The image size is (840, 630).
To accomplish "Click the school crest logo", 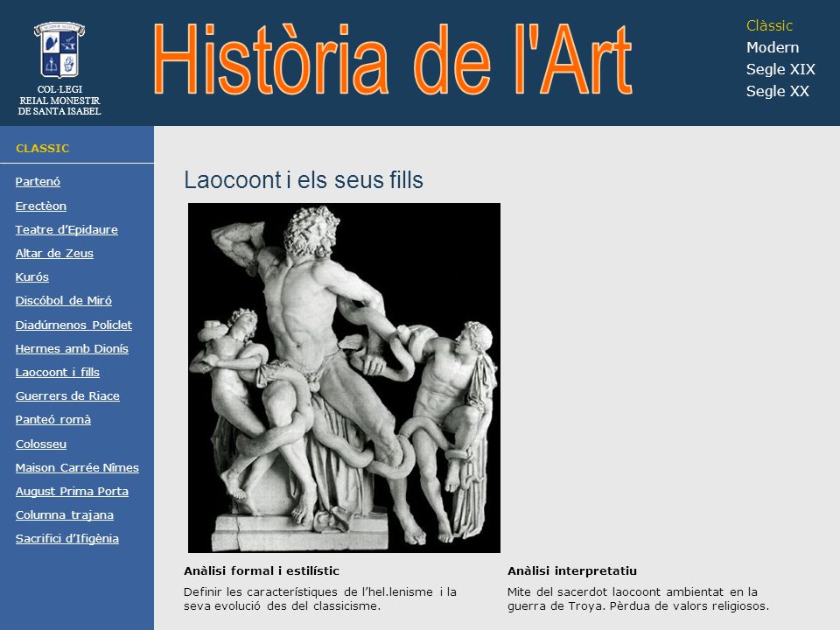I will (x=59, y=50).
